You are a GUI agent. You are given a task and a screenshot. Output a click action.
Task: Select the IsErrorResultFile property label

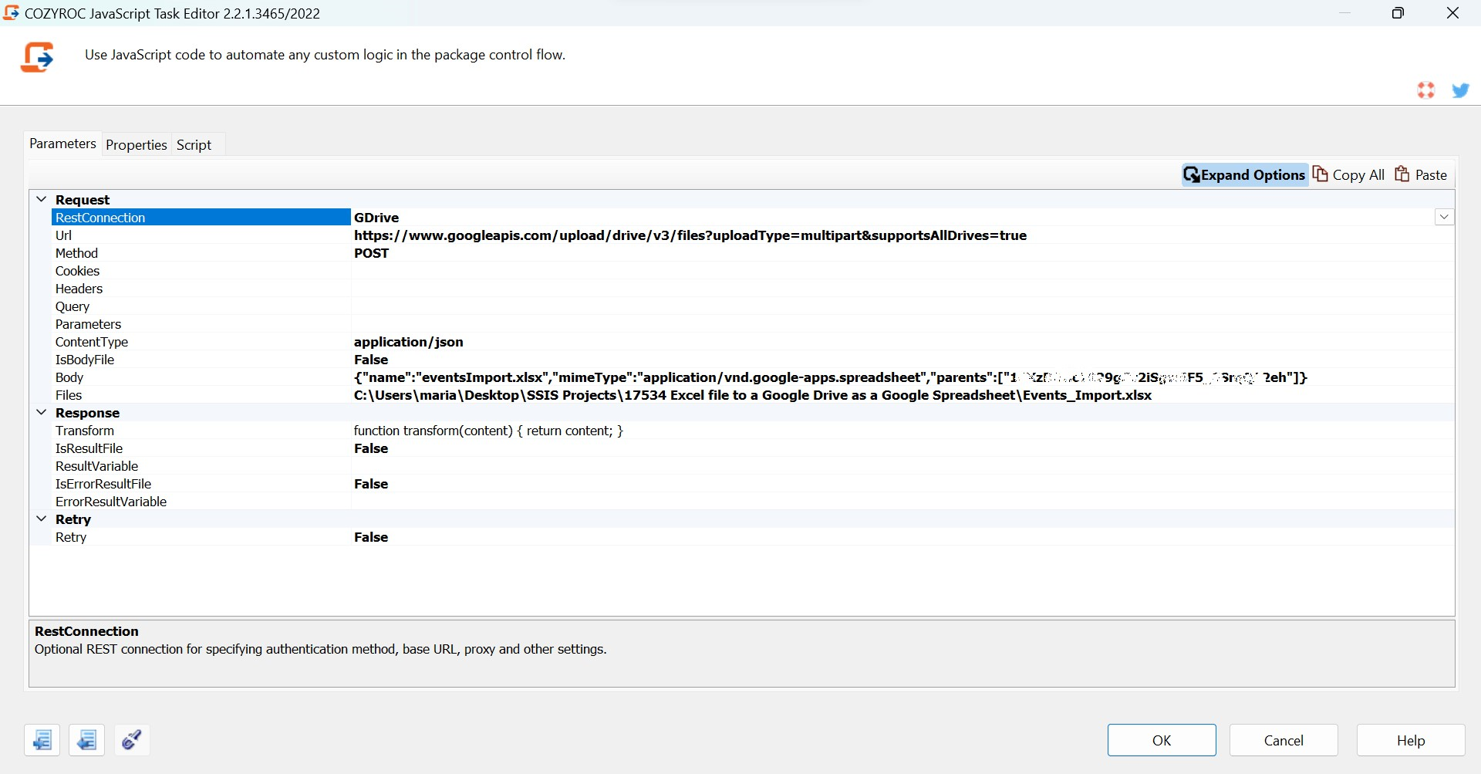[103, 484]
